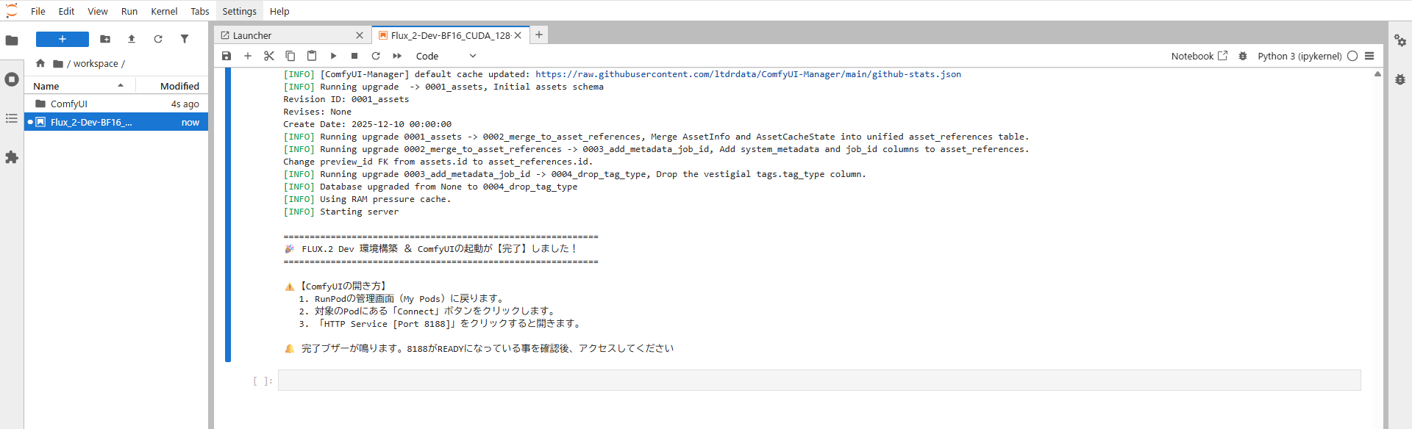Open Running Terminals and Kernels sidebar panel
This screenshot has height=429, width=1412.
click(12, 79)
